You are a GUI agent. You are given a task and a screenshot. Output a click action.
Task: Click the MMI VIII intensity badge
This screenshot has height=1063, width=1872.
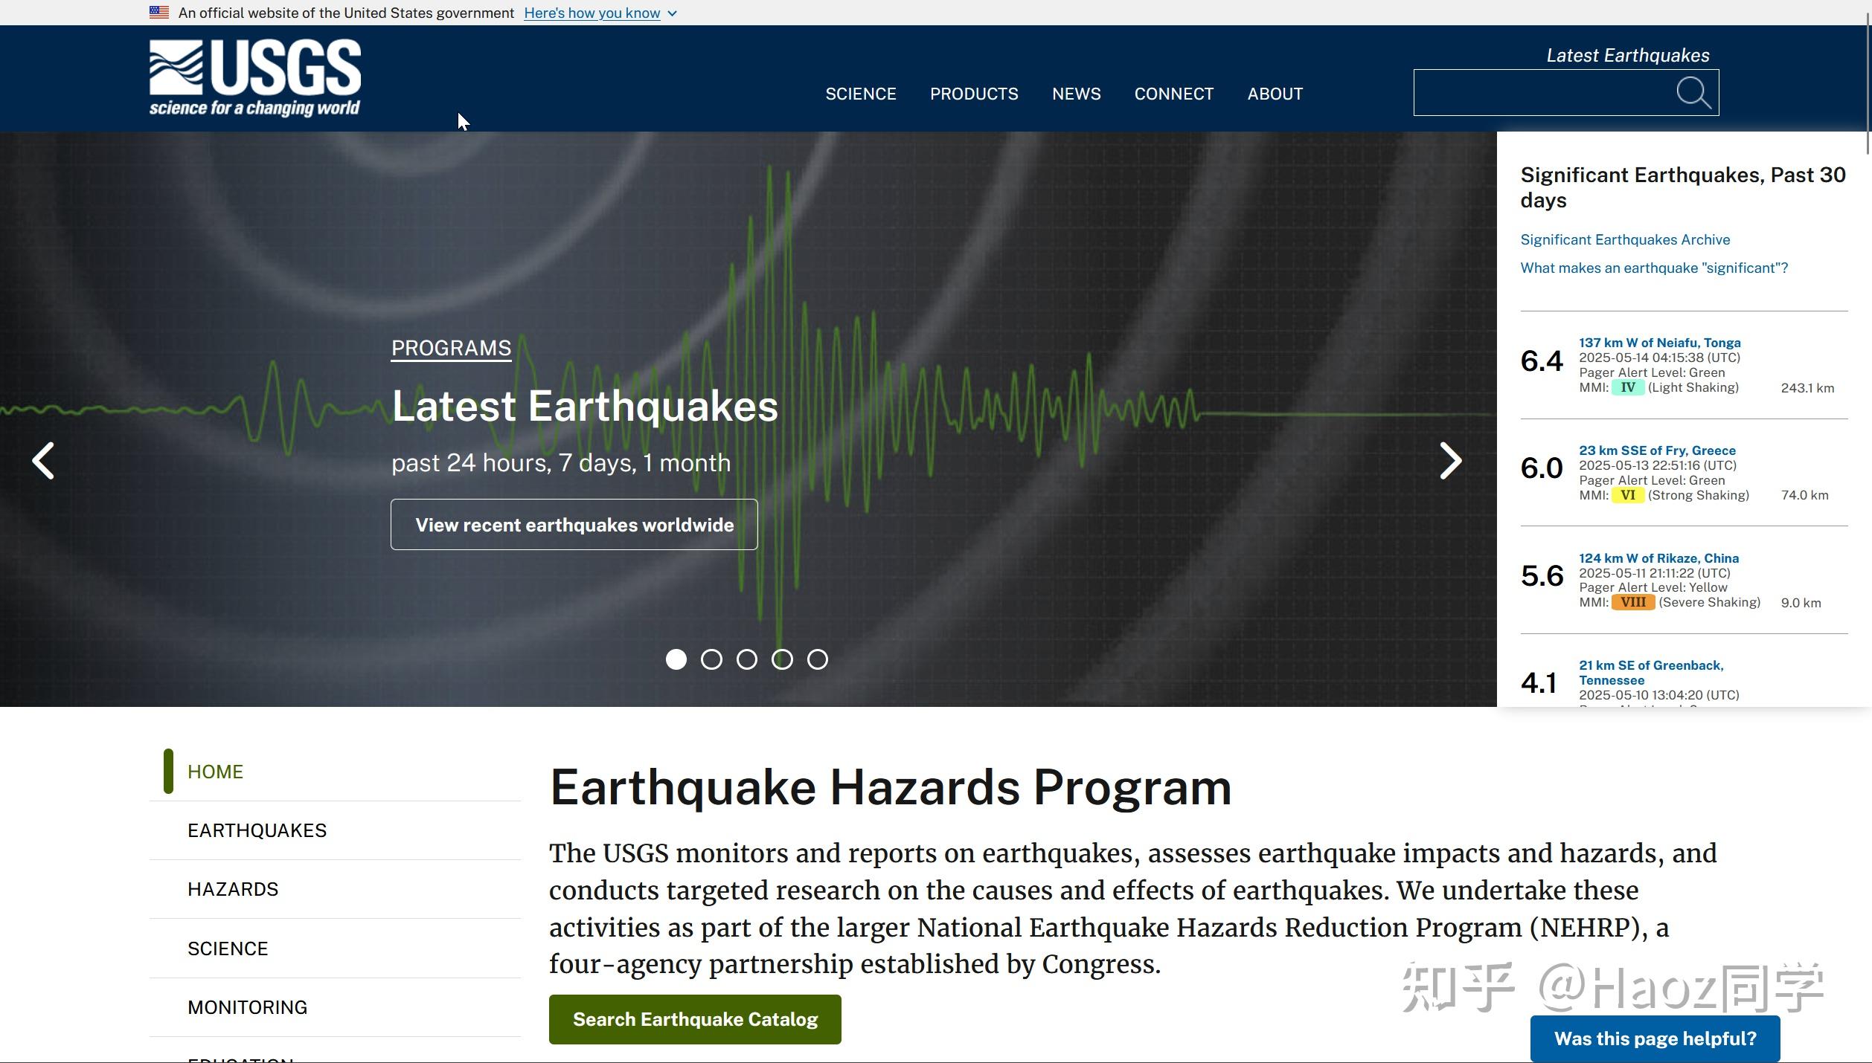point(1632,603)
